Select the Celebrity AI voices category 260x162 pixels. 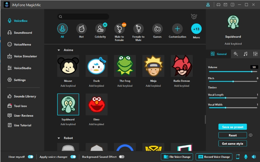100,29
